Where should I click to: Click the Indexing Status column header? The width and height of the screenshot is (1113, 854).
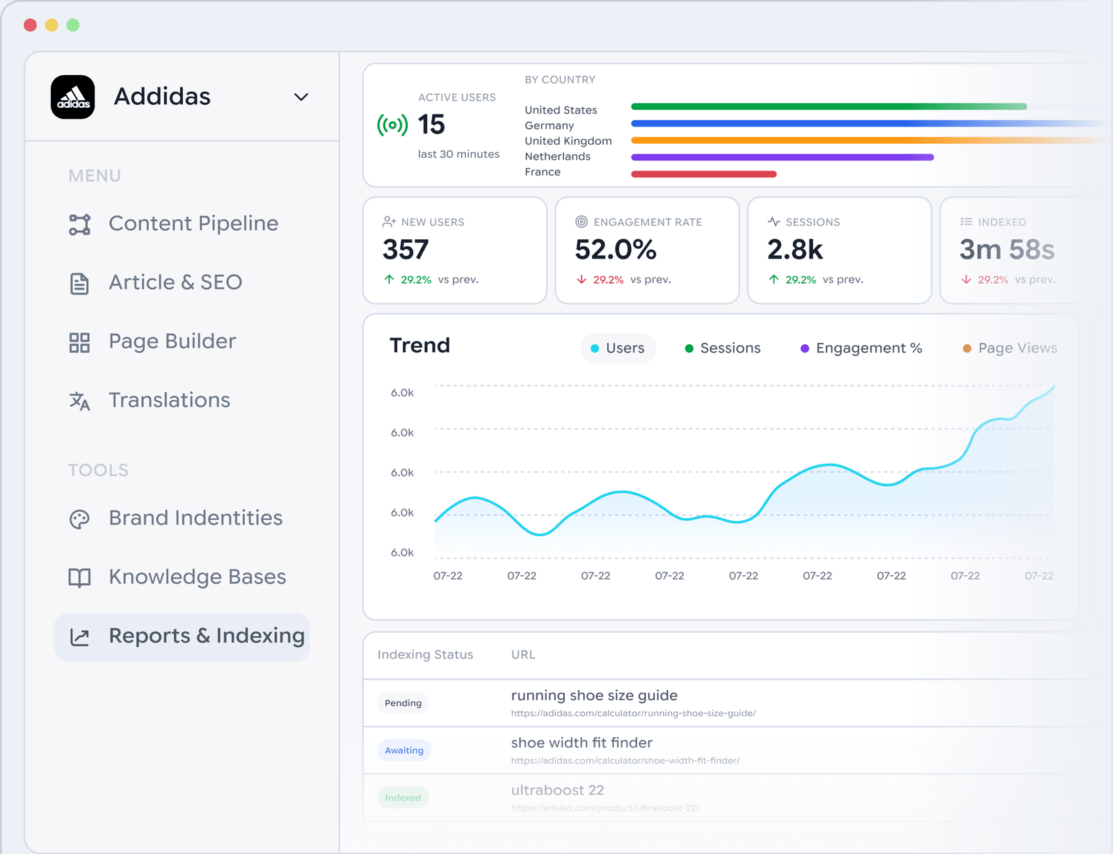426,654
